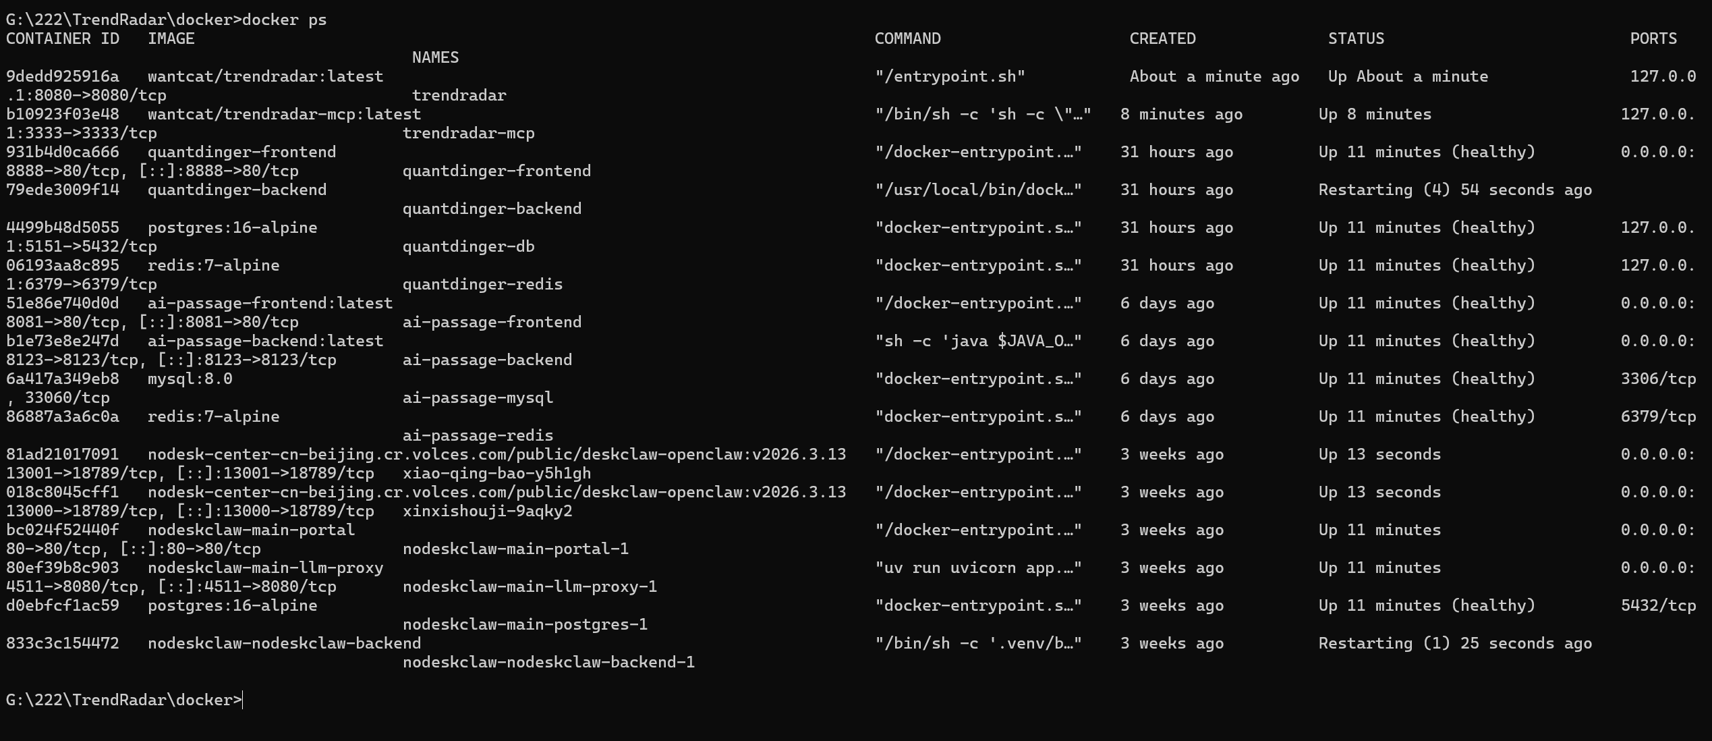Select the ai-passage-redis container name
Screen dimensions: 1712x741
click(478, 435)
